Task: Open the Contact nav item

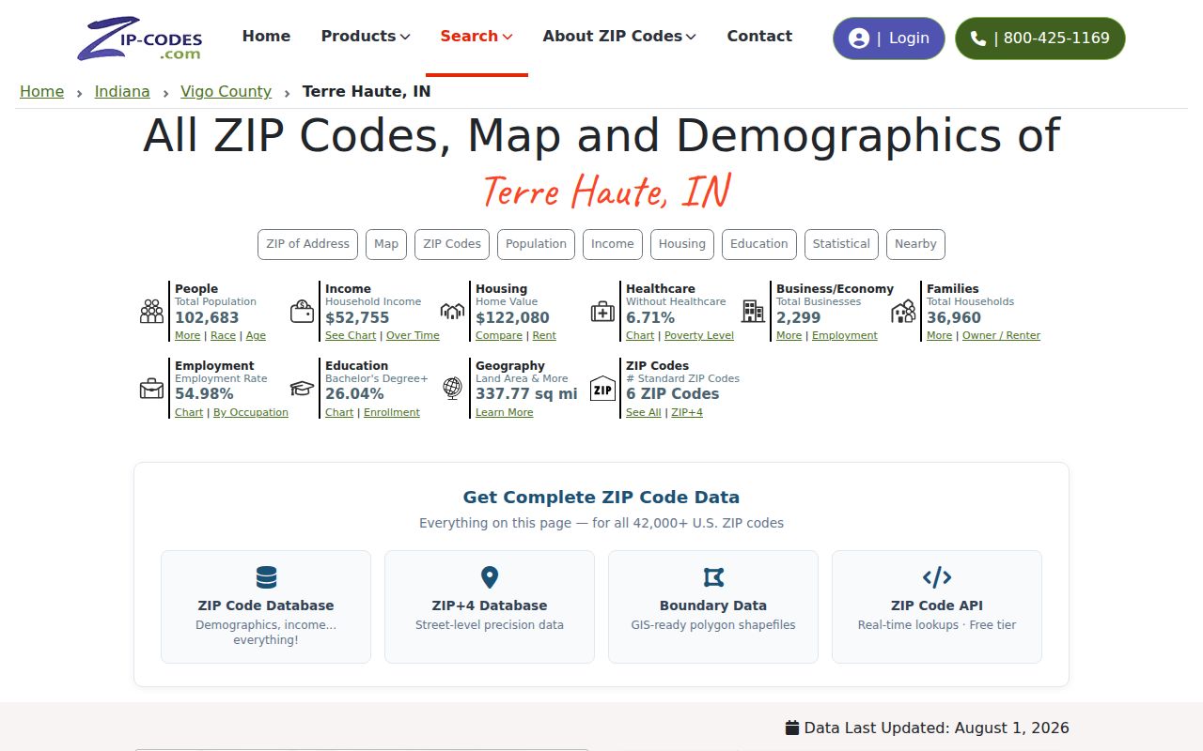Action: (x=759, y=37)
